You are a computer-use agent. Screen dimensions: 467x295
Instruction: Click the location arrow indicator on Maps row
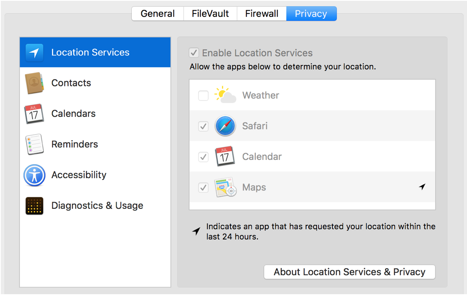(x=422, y=187)
